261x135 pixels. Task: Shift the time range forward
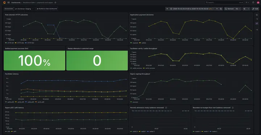click(217, 9)
